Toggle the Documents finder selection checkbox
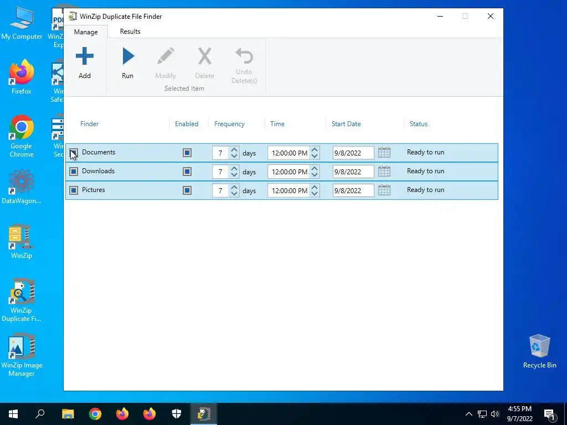Screen dimensions: 567x425 74,153
